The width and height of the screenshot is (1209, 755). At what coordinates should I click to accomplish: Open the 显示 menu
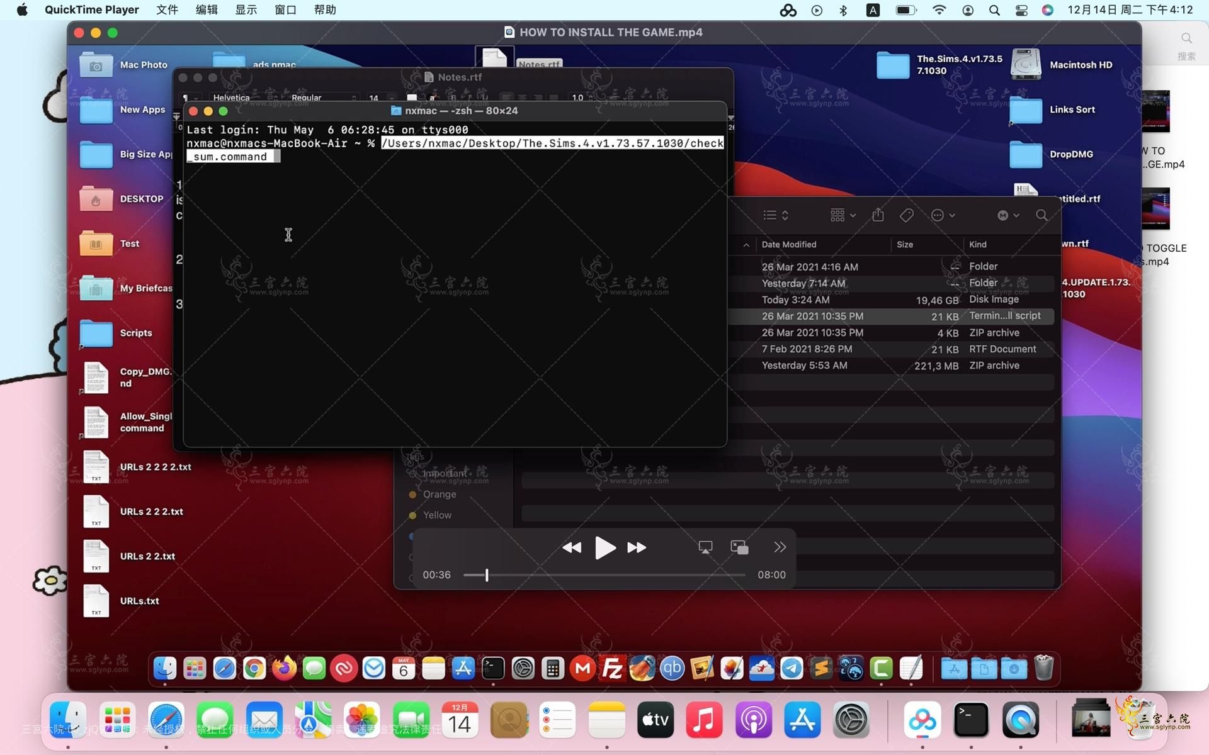246,9
